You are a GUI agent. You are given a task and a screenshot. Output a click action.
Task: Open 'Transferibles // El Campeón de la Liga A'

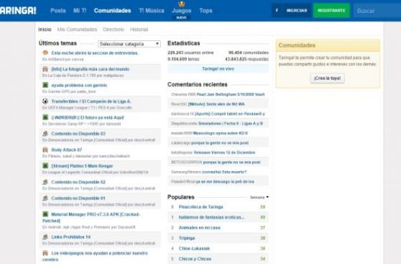click(x=91, y=101)
